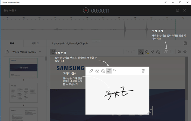The image size is (191, 121).
Task: Click the square selection icon in the toolbar
Action: click(x=172, y=52)
